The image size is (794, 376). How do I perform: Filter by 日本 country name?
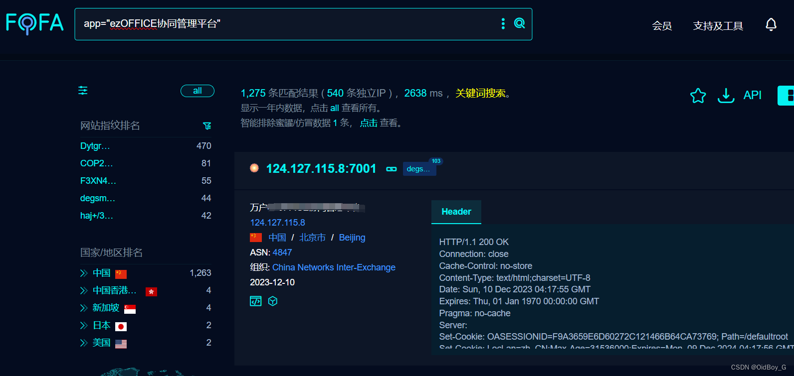pyautogui.click(x=102, y=325)
